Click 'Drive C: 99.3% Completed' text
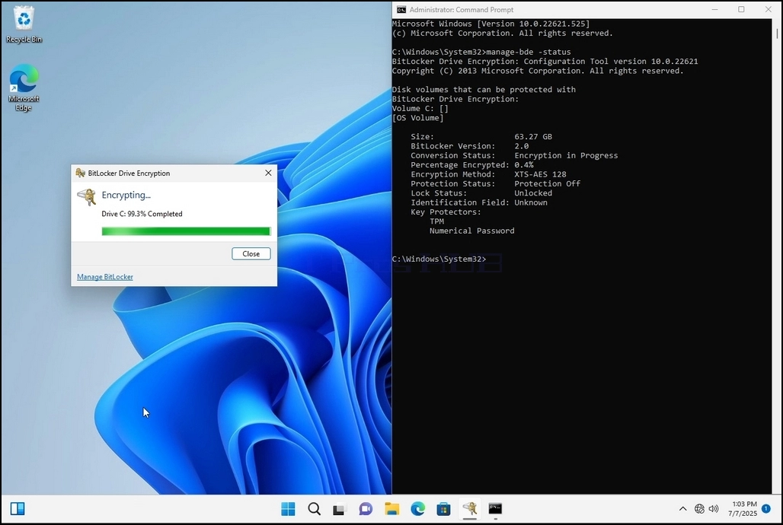Viewport: 783px width, 525px height. click(x=142, y=214)
